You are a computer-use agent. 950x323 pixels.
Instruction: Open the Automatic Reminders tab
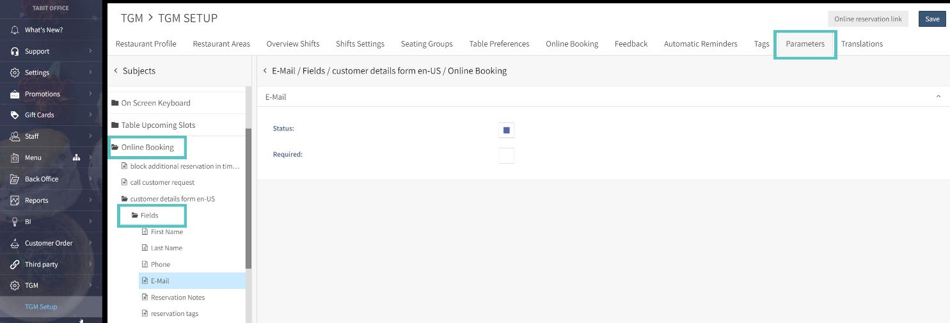coord(701,44)
